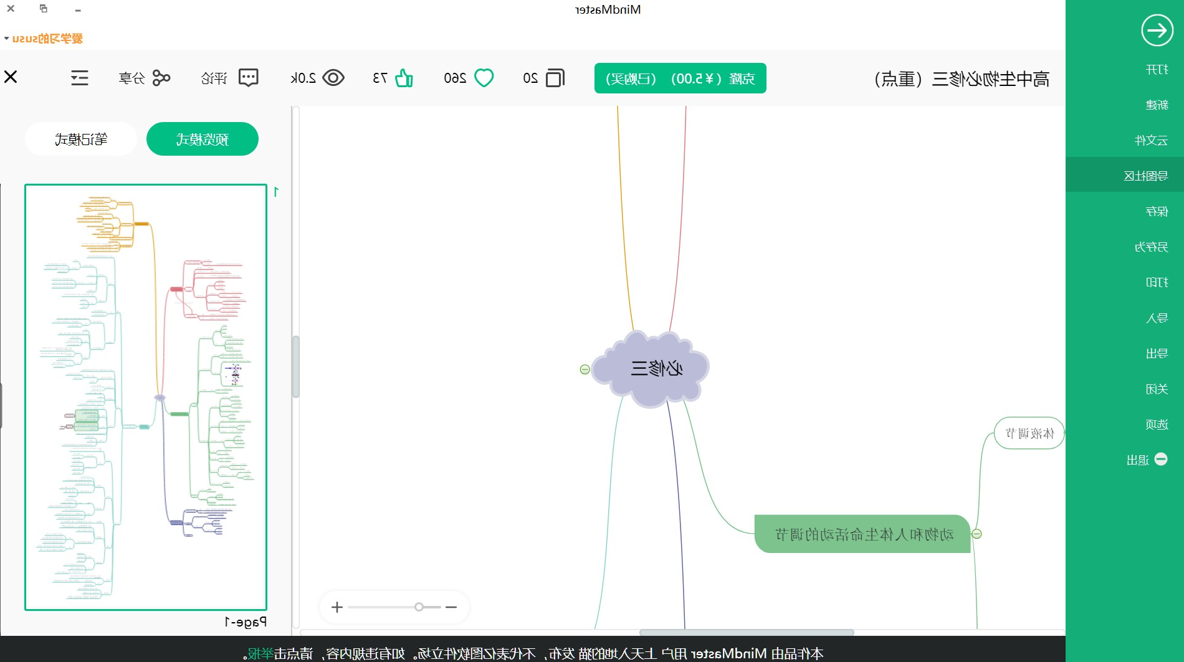
Task: Click the 分享 share icon
Action: point(161,78)
